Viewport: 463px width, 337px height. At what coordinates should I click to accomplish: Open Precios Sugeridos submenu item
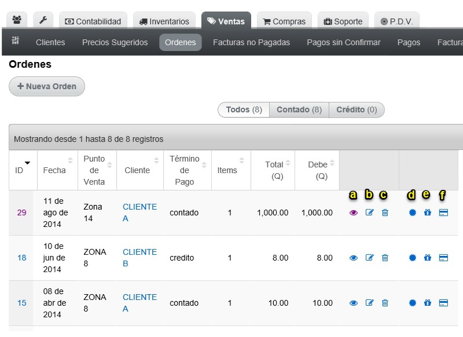(x=115, y=42)
